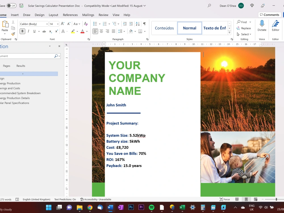Toggle Bold formatting
The width and height of the screenshot is (284, 213).
pyautogui.click(x=22, y=31)
